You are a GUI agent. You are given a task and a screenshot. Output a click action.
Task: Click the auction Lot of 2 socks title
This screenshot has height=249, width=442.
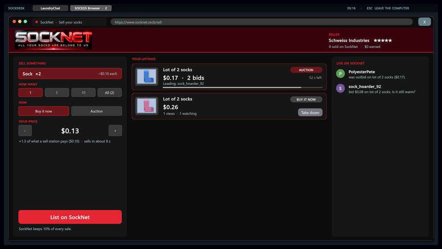(x=178, y=70)
